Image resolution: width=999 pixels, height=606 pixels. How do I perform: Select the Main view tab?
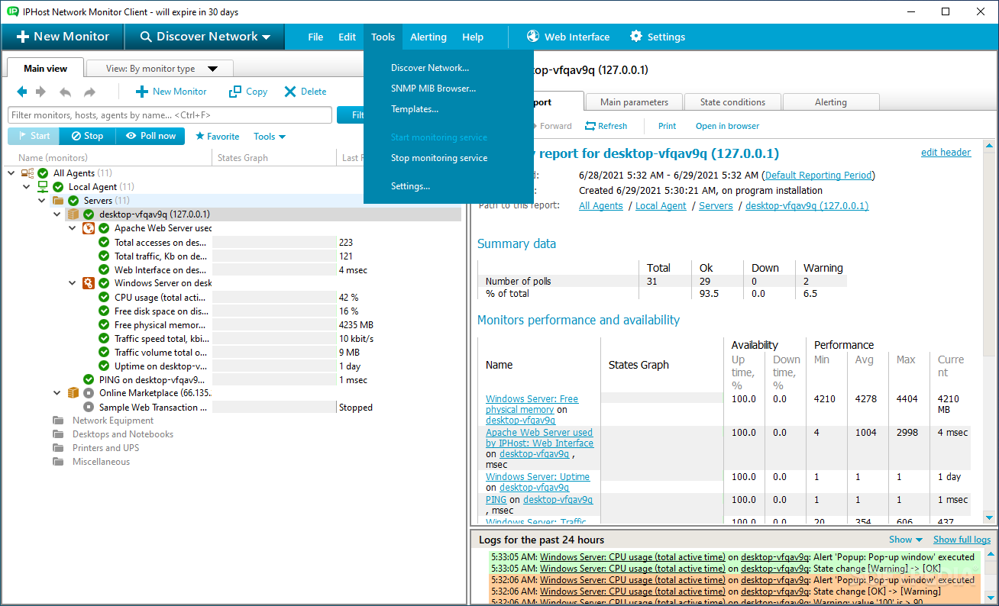point(45,68)
